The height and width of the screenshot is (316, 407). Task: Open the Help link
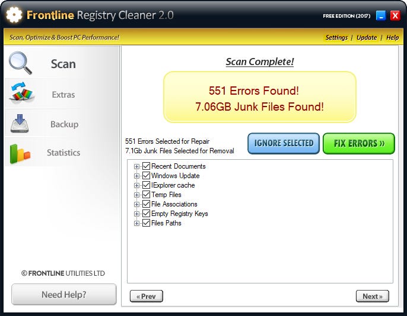(x=393, y=37)
